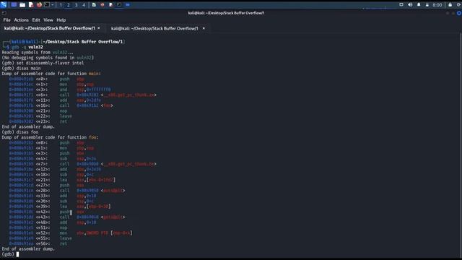
Task: Maximize the terminal window
Action: pyautogui.click(x=453, y=13)
